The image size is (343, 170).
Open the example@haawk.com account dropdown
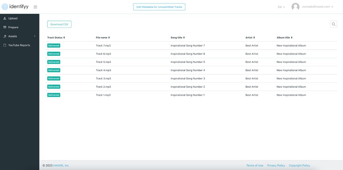(317, 7)
